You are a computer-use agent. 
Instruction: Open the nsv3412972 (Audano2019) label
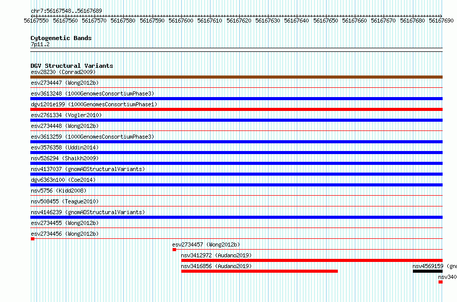click(x=216, y=255)
